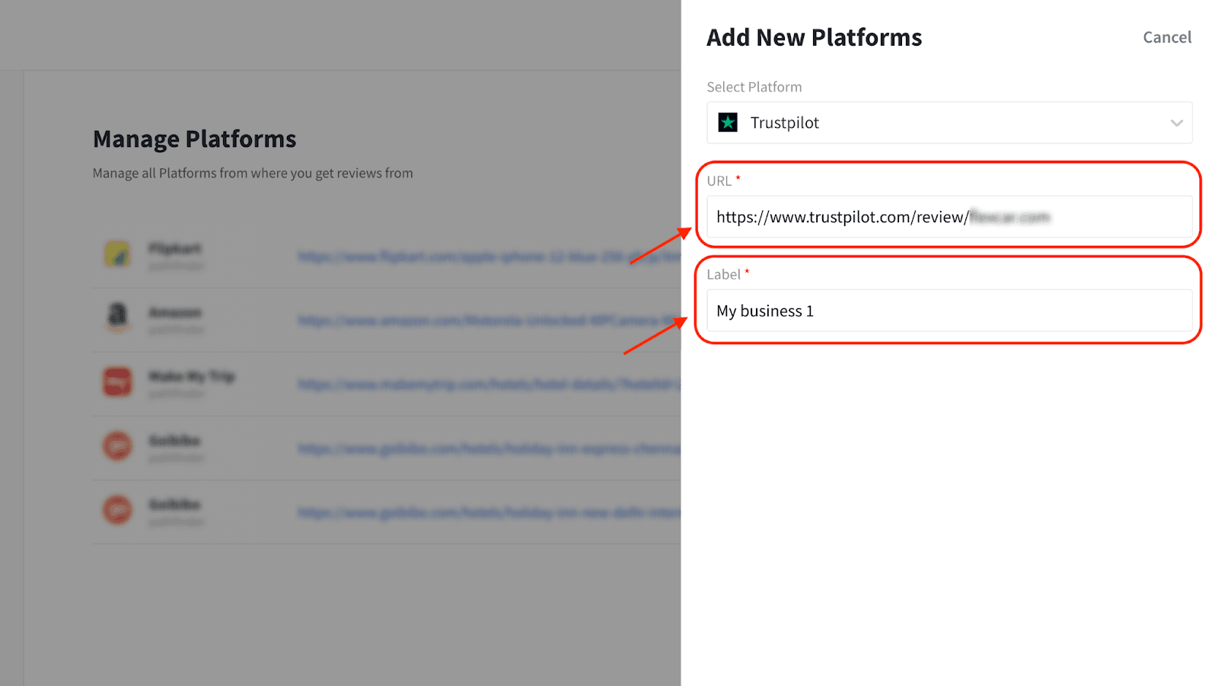Click the Manage Platforms heading
This screenshot has height=686, width=1218.
coord(194,139)
